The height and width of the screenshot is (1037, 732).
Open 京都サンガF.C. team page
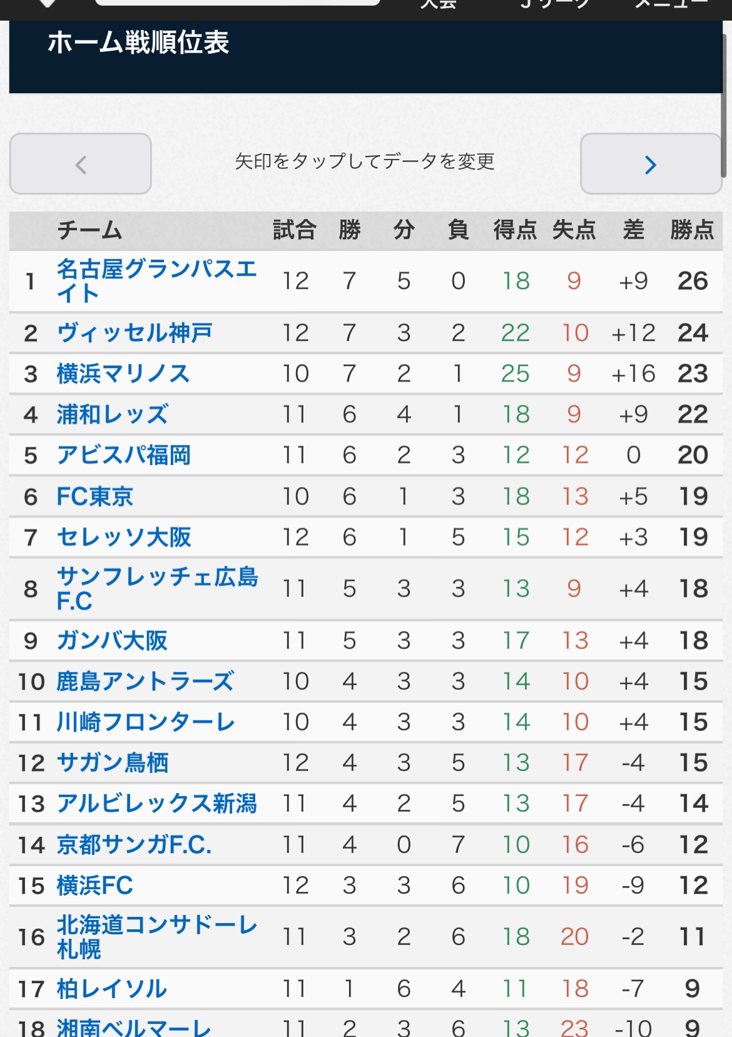pos(135,844)
